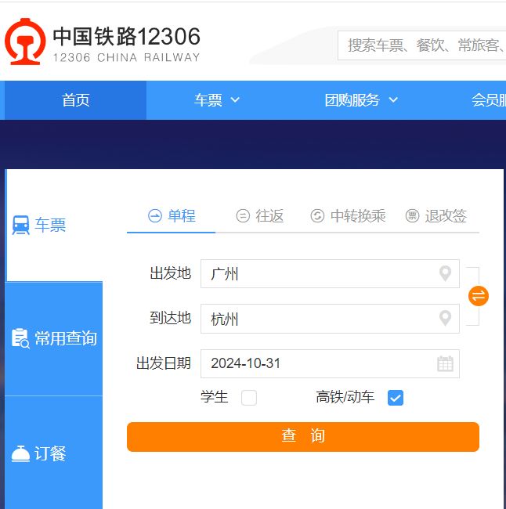Switch to the 中转换乘 transfer tab
The height and width of the screenshot is (509, 506).
349,216
